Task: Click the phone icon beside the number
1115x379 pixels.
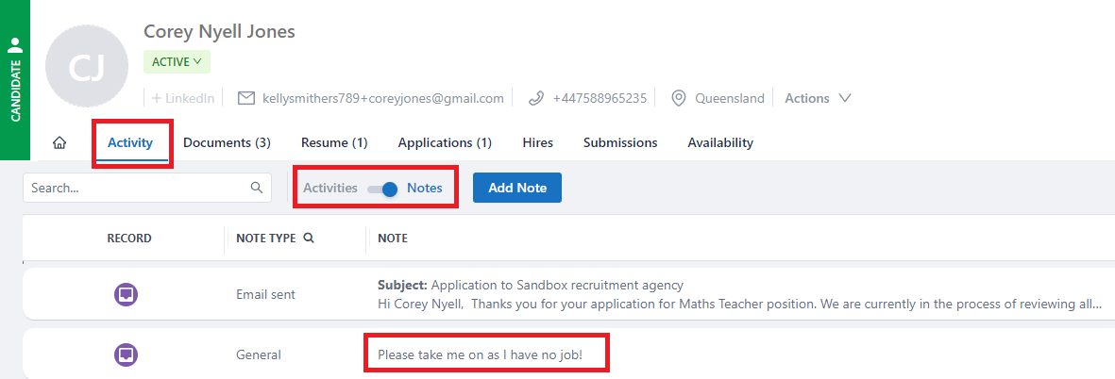Action: tap(536, 98)
